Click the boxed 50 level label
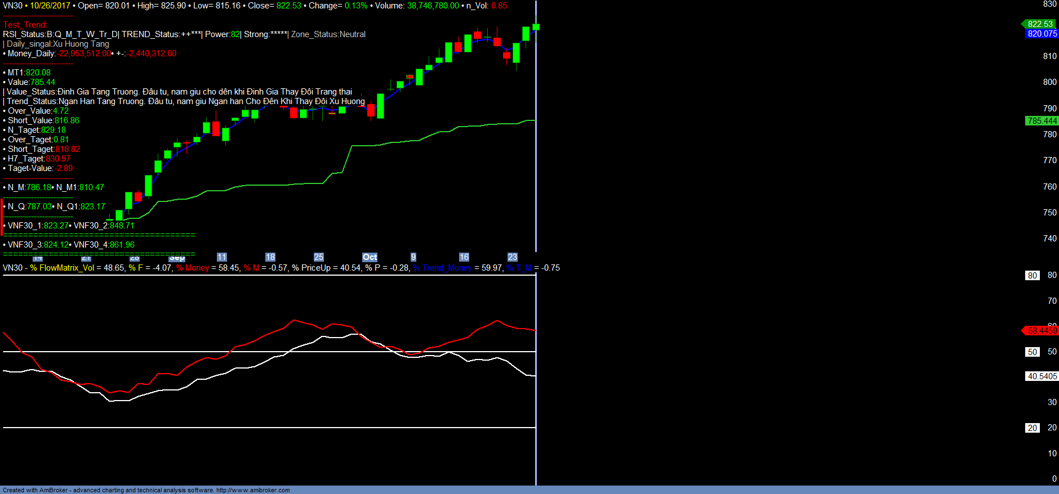The height and width of the screenshot is (494, 1059). coord(1032,352)
